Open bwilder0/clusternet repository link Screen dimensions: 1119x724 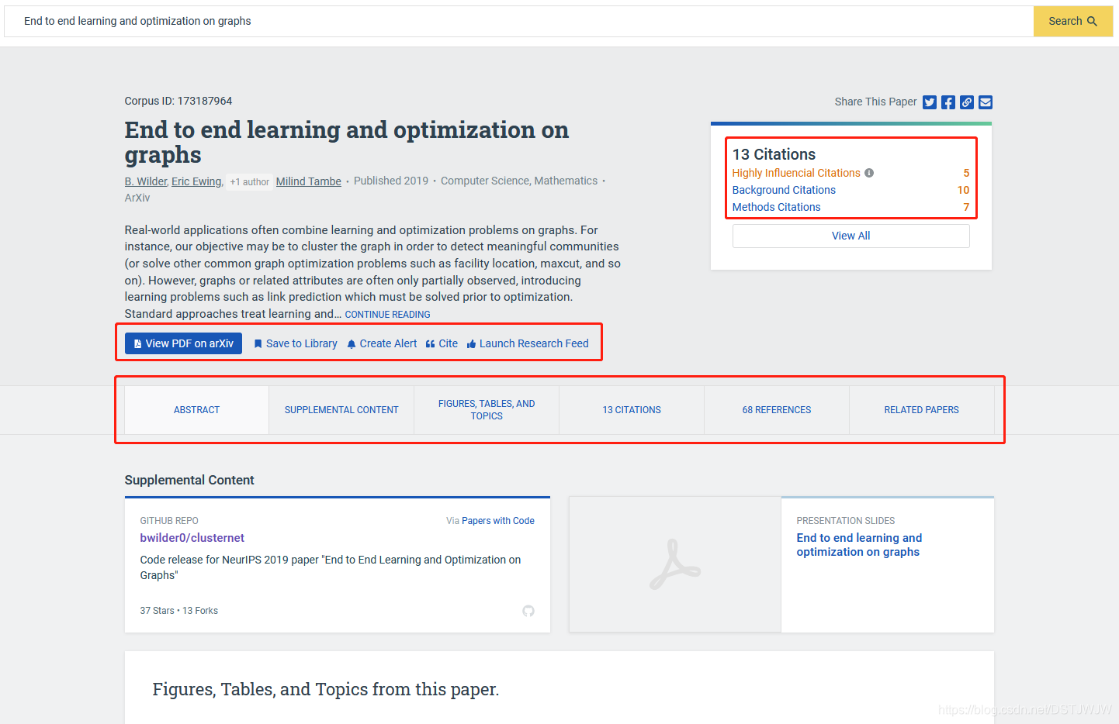pyautogui.click(x=192, y=538)
